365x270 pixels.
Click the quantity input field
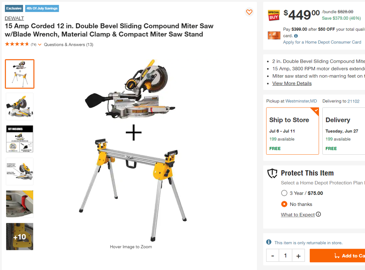285,255
